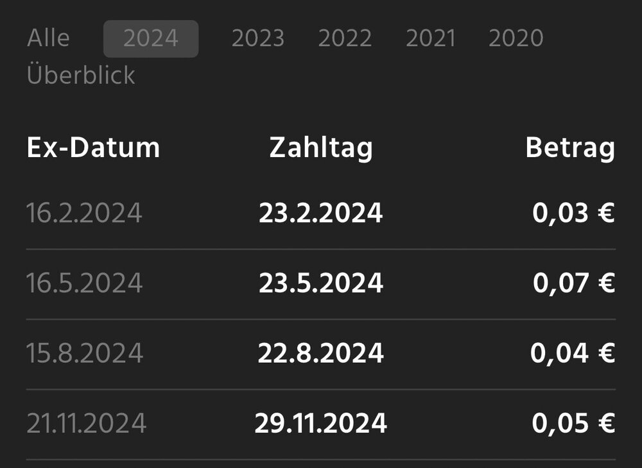Show dividends for 2022

coord(345,38)
